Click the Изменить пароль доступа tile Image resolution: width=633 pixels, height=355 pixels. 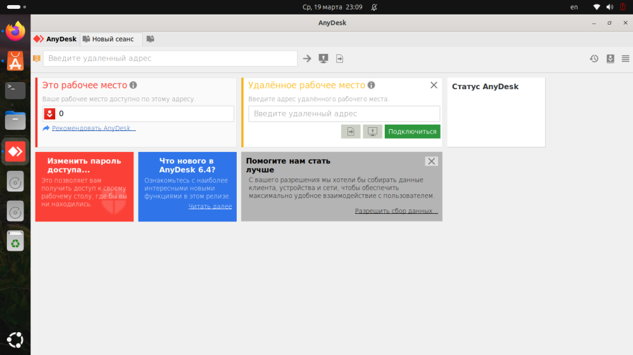84,187
